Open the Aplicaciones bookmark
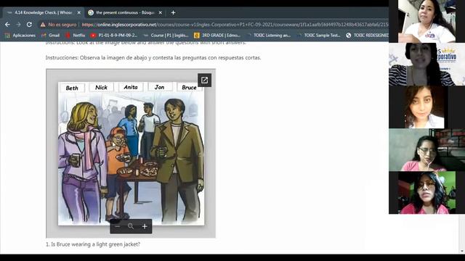 pos(20,36)
